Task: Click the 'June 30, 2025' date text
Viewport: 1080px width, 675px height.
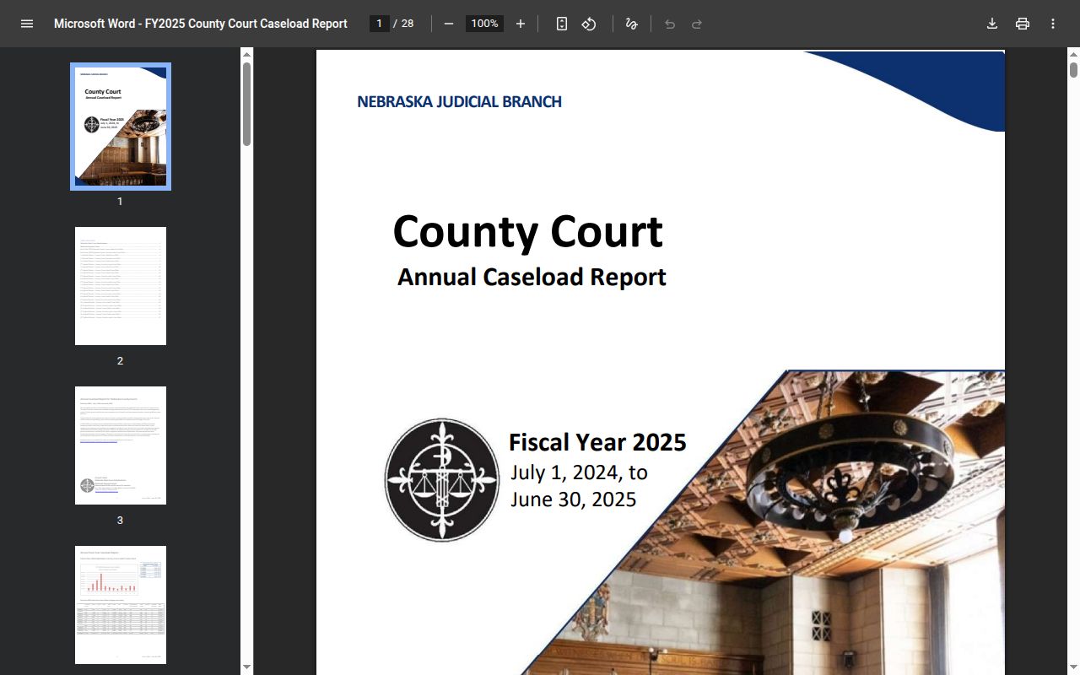Action: 573,499
